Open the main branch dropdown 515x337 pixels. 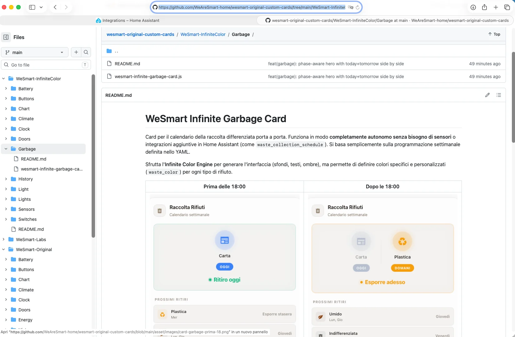(x=35, y=52)
